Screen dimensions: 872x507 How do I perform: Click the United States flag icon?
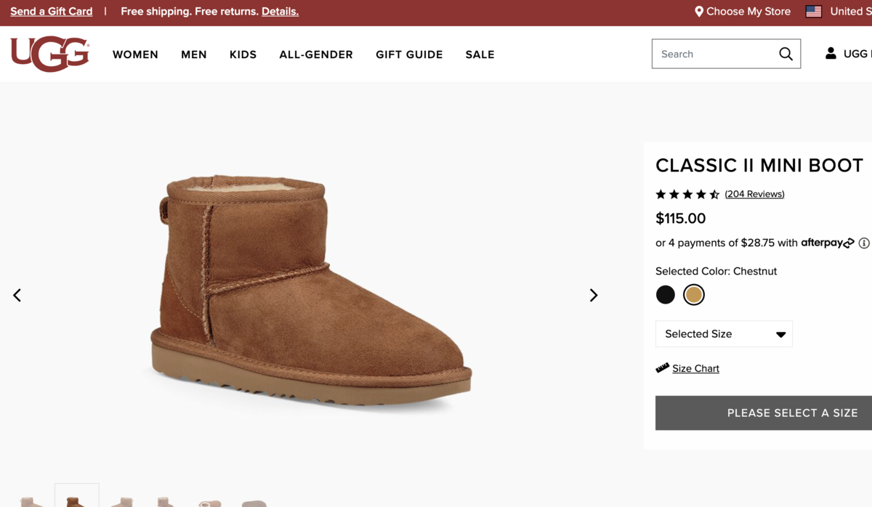click(814, 11)
